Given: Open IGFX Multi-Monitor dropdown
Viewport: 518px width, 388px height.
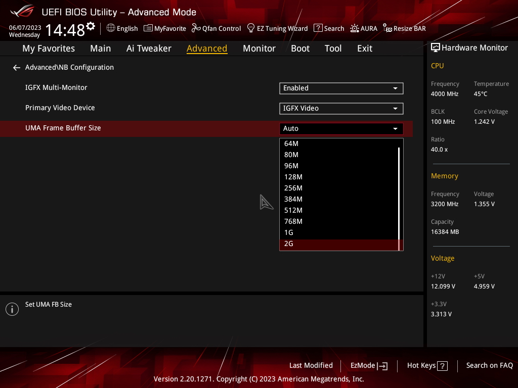Looking at the screenshot, I should pos(341,88).
